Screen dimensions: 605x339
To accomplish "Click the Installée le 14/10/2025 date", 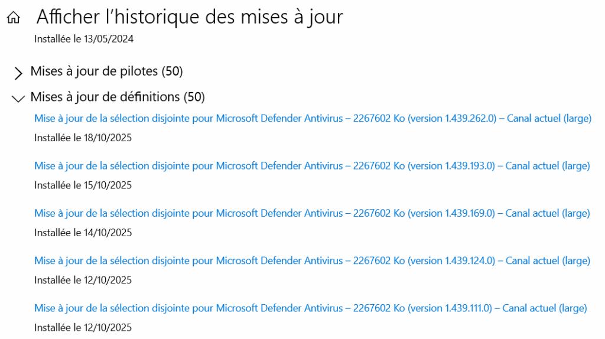I will click(83, 233).
